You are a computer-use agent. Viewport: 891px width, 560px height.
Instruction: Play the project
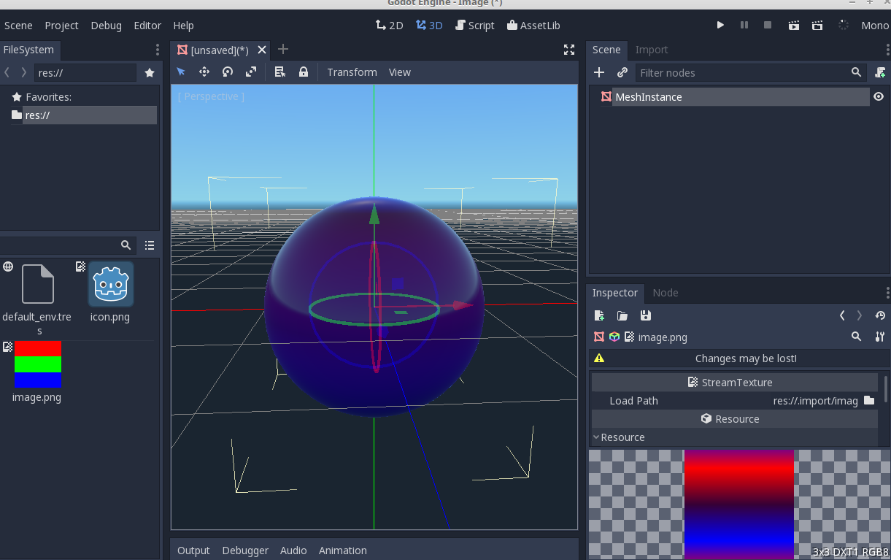[x=720, y=25]
